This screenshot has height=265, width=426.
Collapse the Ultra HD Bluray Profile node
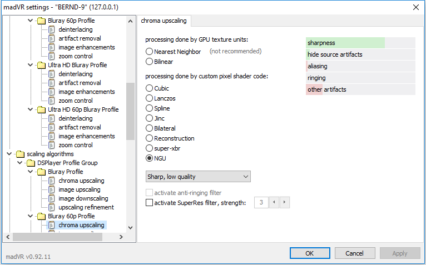(x=31, y=65)
